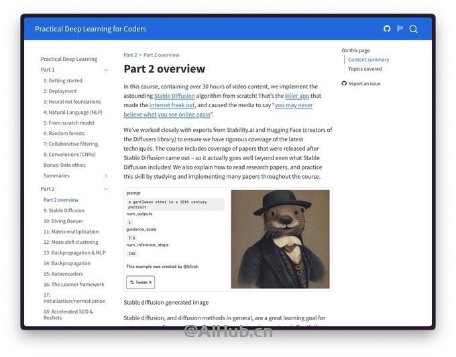Follow the killer app link
This screenshot has width=456, height=357.
(297, 96)
